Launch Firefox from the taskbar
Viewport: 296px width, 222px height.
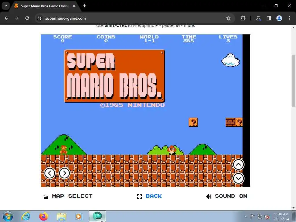point(44,216)
